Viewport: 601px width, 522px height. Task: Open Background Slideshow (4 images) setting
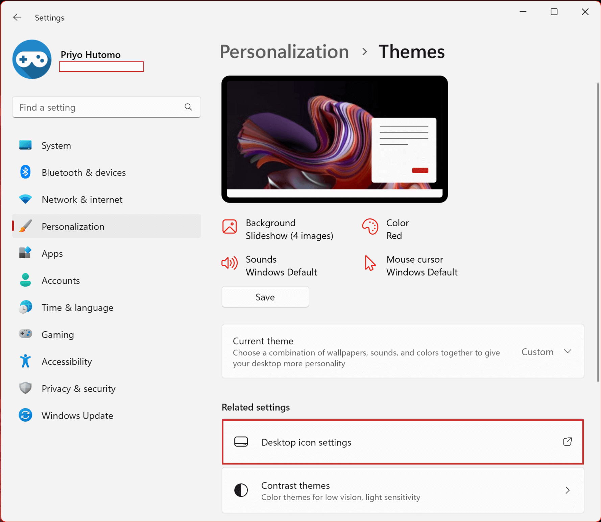coord(278,229)
